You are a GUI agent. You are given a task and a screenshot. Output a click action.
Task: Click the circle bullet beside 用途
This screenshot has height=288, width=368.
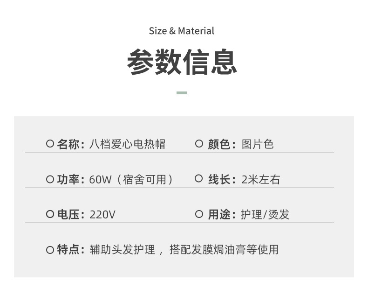[x=199, y=214]
